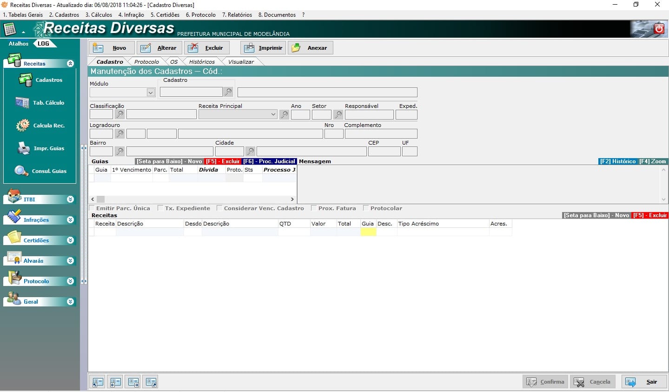The image size is (669, 392).
Task: Click the Novo button
Action: [112, 48]
